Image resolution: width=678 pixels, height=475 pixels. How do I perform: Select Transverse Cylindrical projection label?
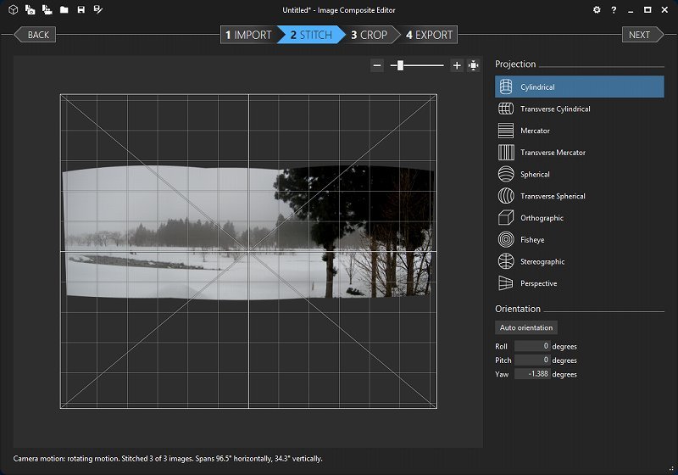coord(555,109)
